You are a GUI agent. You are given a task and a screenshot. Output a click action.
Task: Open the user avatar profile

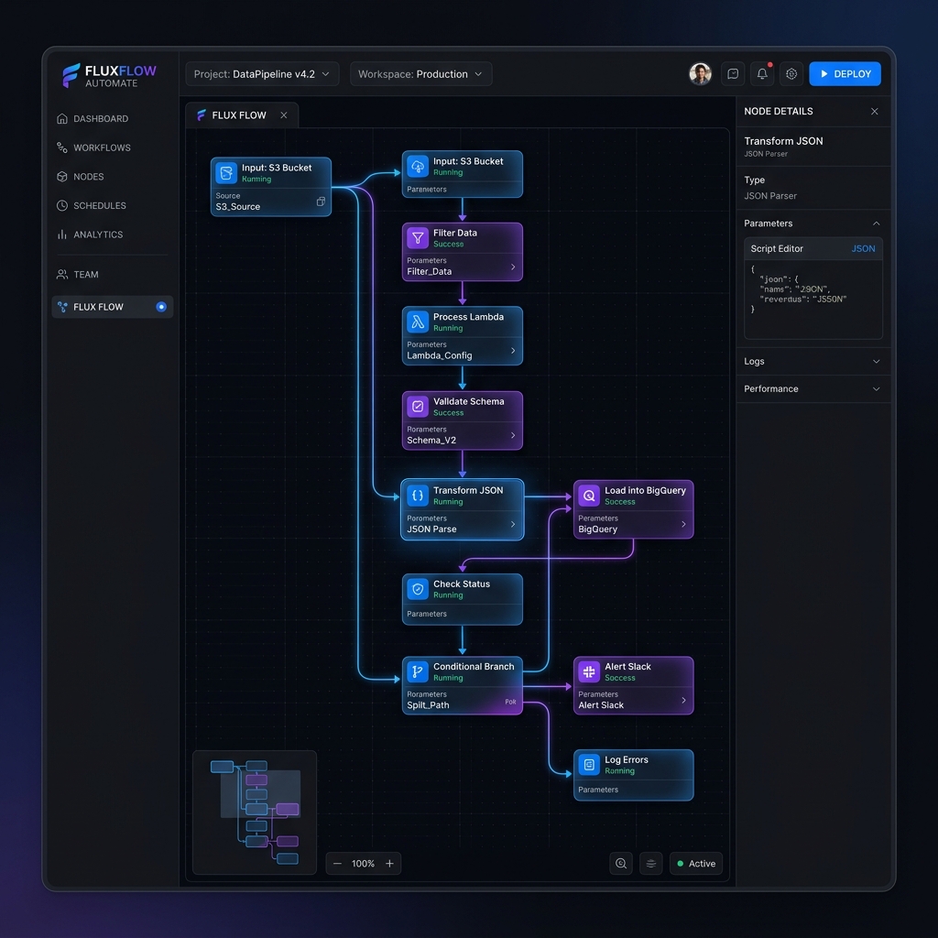pos(700,74)
